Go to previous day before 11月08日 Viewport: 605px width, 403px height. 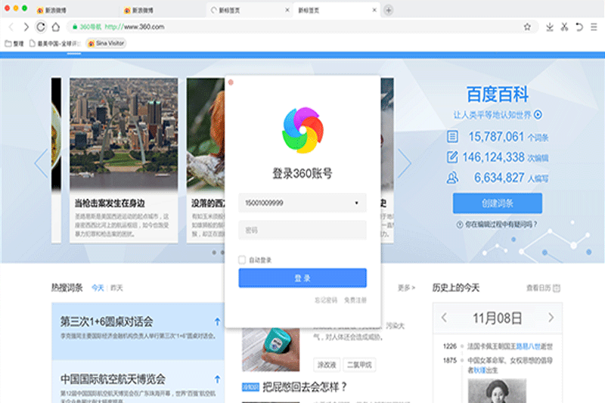[x=445, y=318]
